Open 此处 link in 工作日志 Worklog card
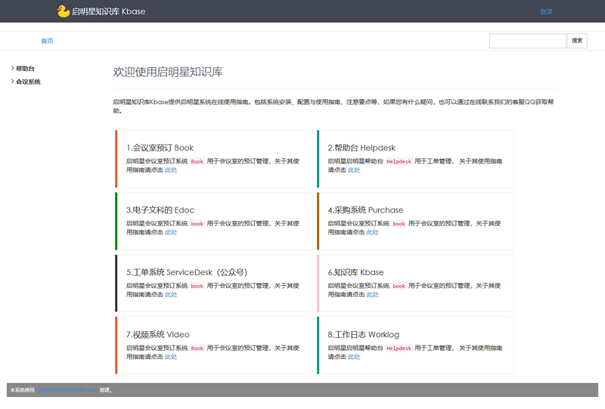The image size is (605, 409). point(354,357)
